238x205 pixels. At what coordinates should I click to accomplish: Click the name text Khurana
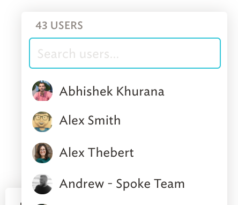tap(140, 91)
